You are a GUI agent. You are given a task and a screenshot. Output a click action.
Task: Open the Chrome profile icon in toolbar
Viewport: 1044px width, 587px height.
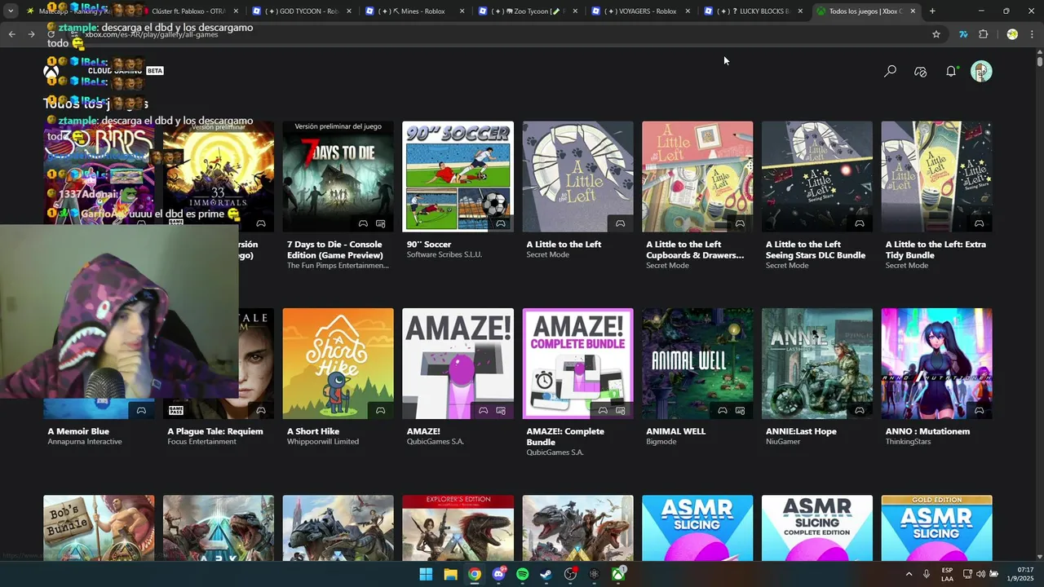point(1012,34)
